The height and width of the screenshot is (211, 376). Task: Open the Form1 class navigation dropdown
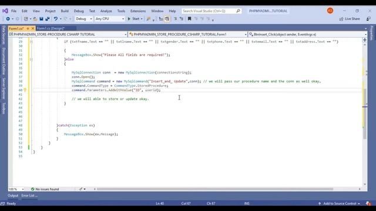click(x=188, y=35)
